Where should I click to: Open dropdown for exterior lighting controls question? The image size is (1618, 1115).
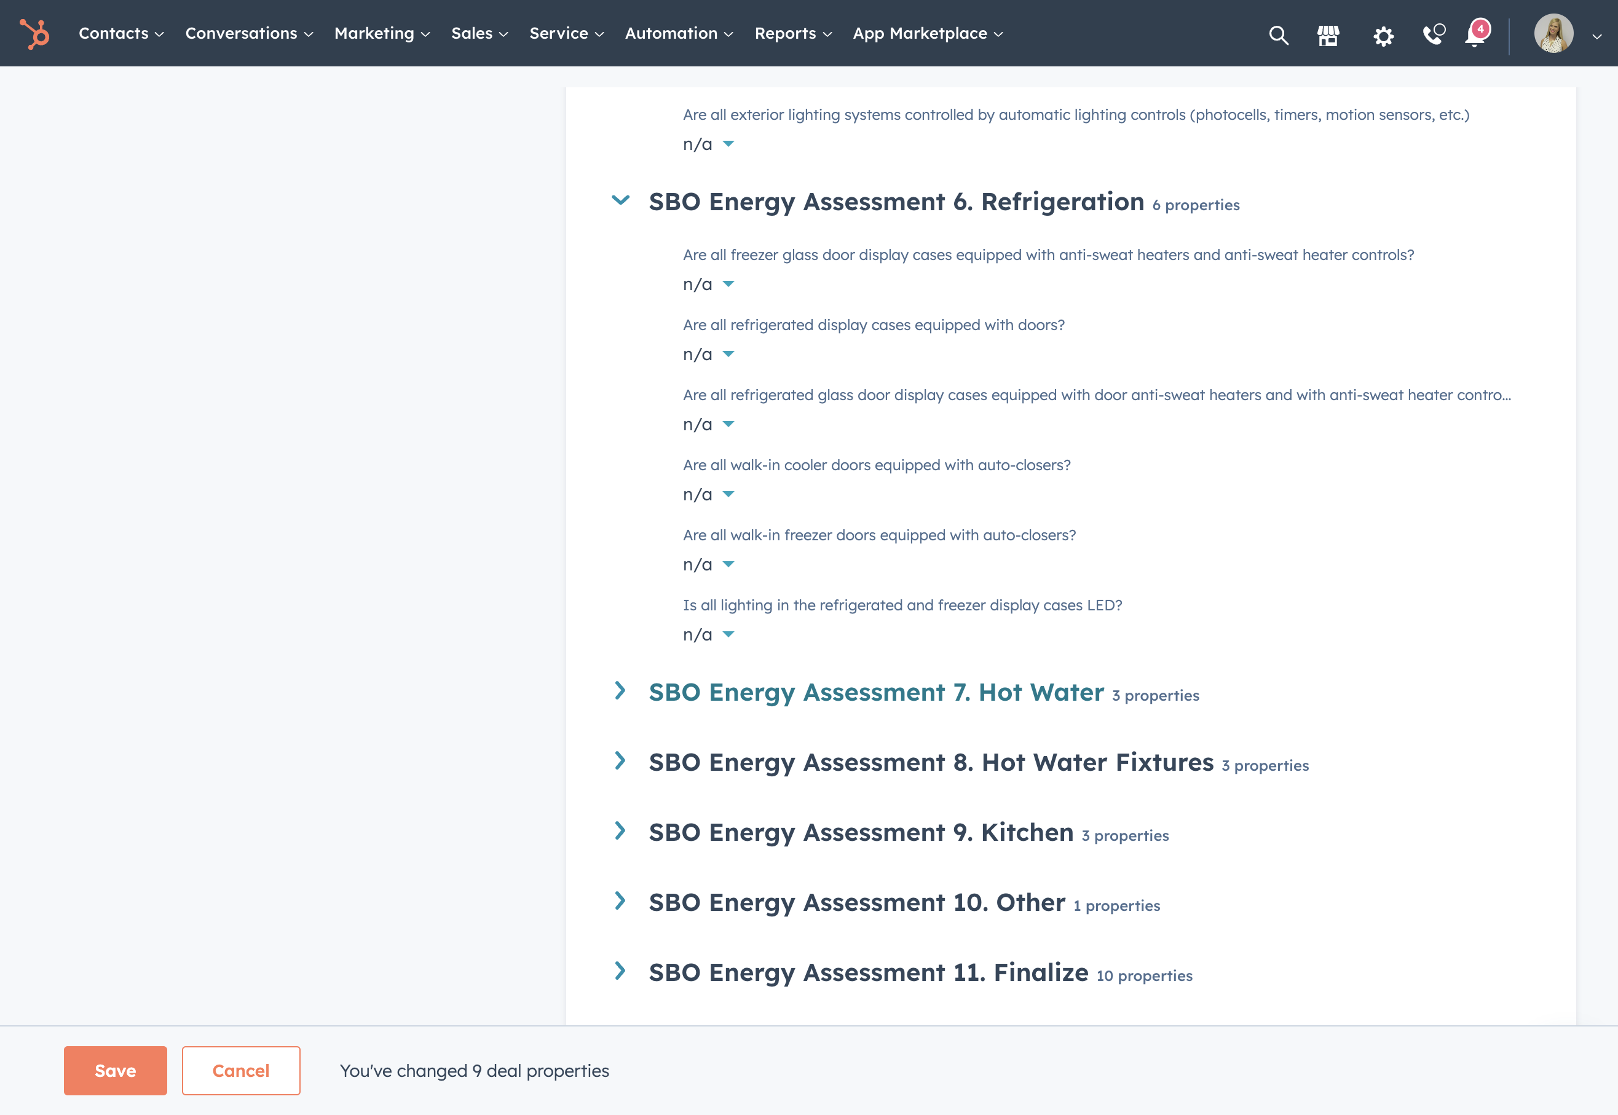point(708,144)
